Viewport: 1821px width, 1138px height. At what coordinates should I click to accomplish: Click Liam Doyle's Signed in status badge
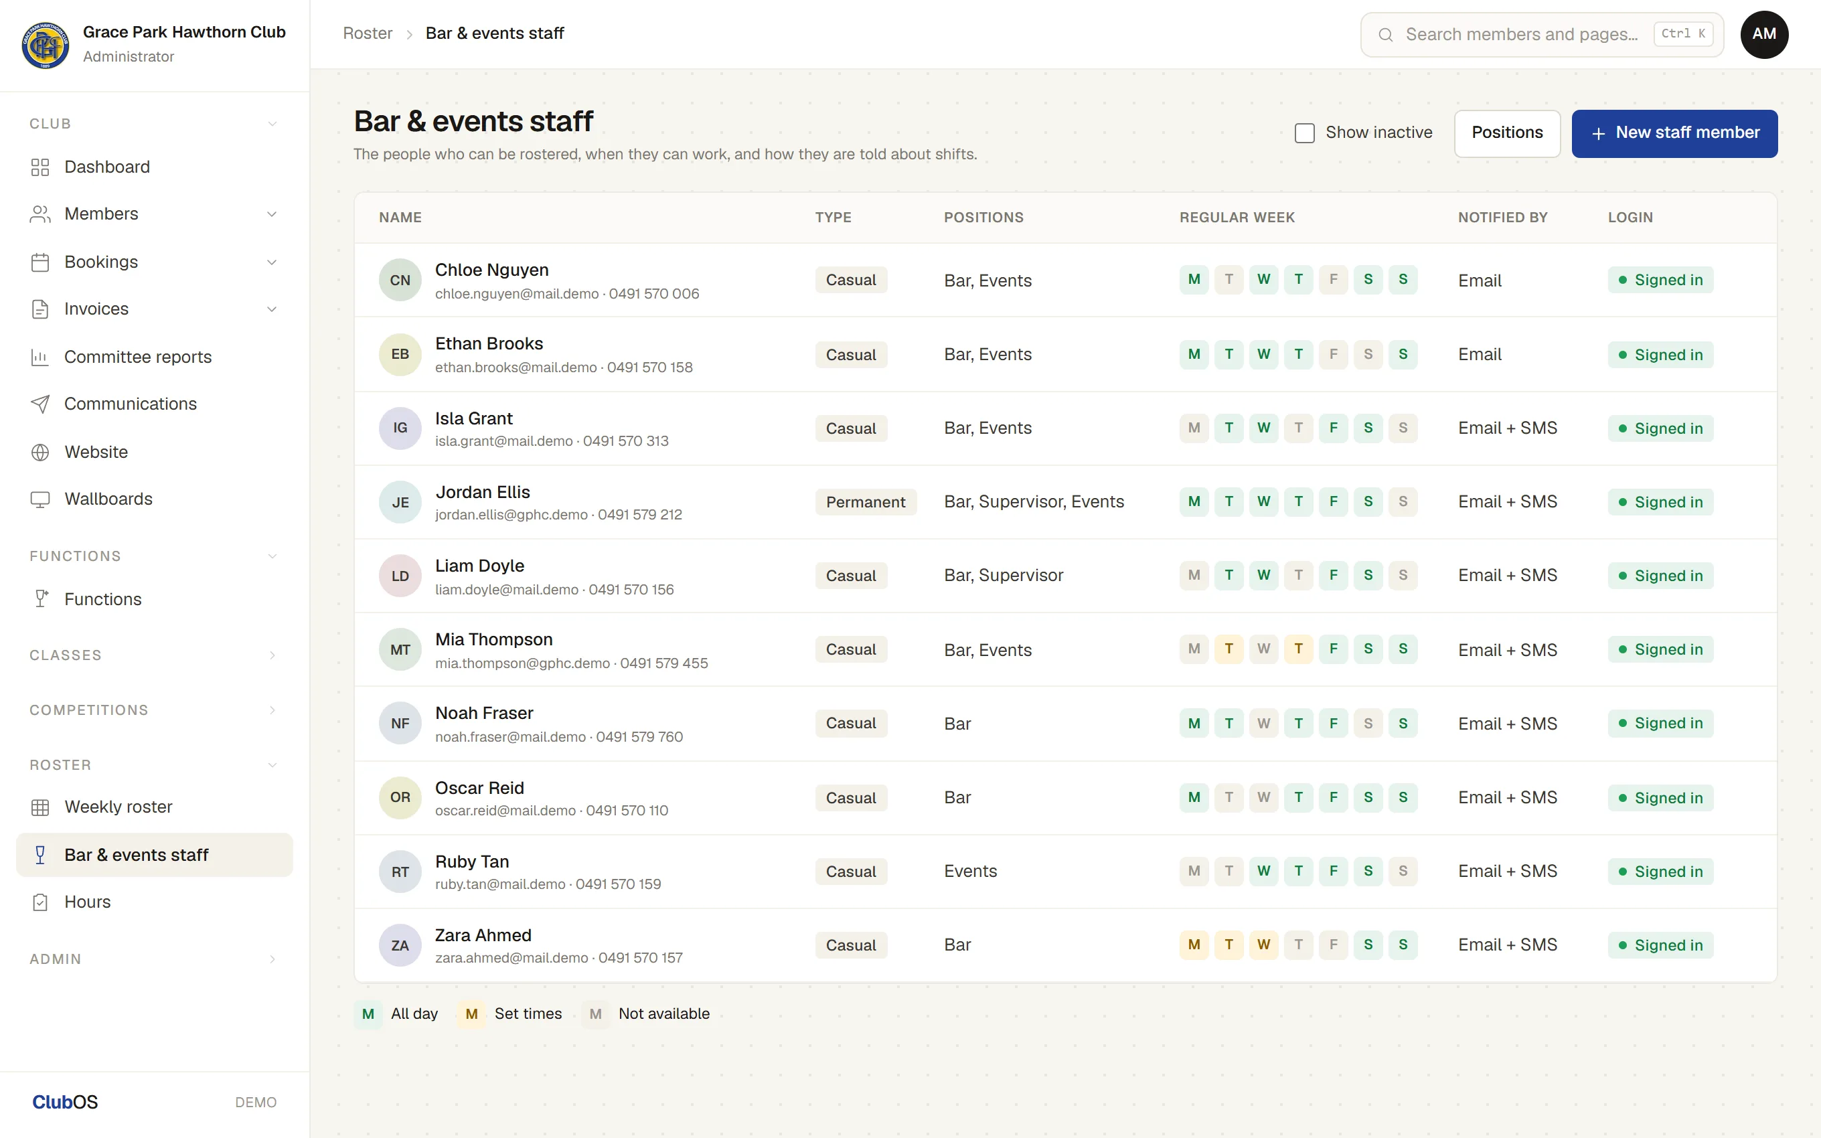(1661, 576)
